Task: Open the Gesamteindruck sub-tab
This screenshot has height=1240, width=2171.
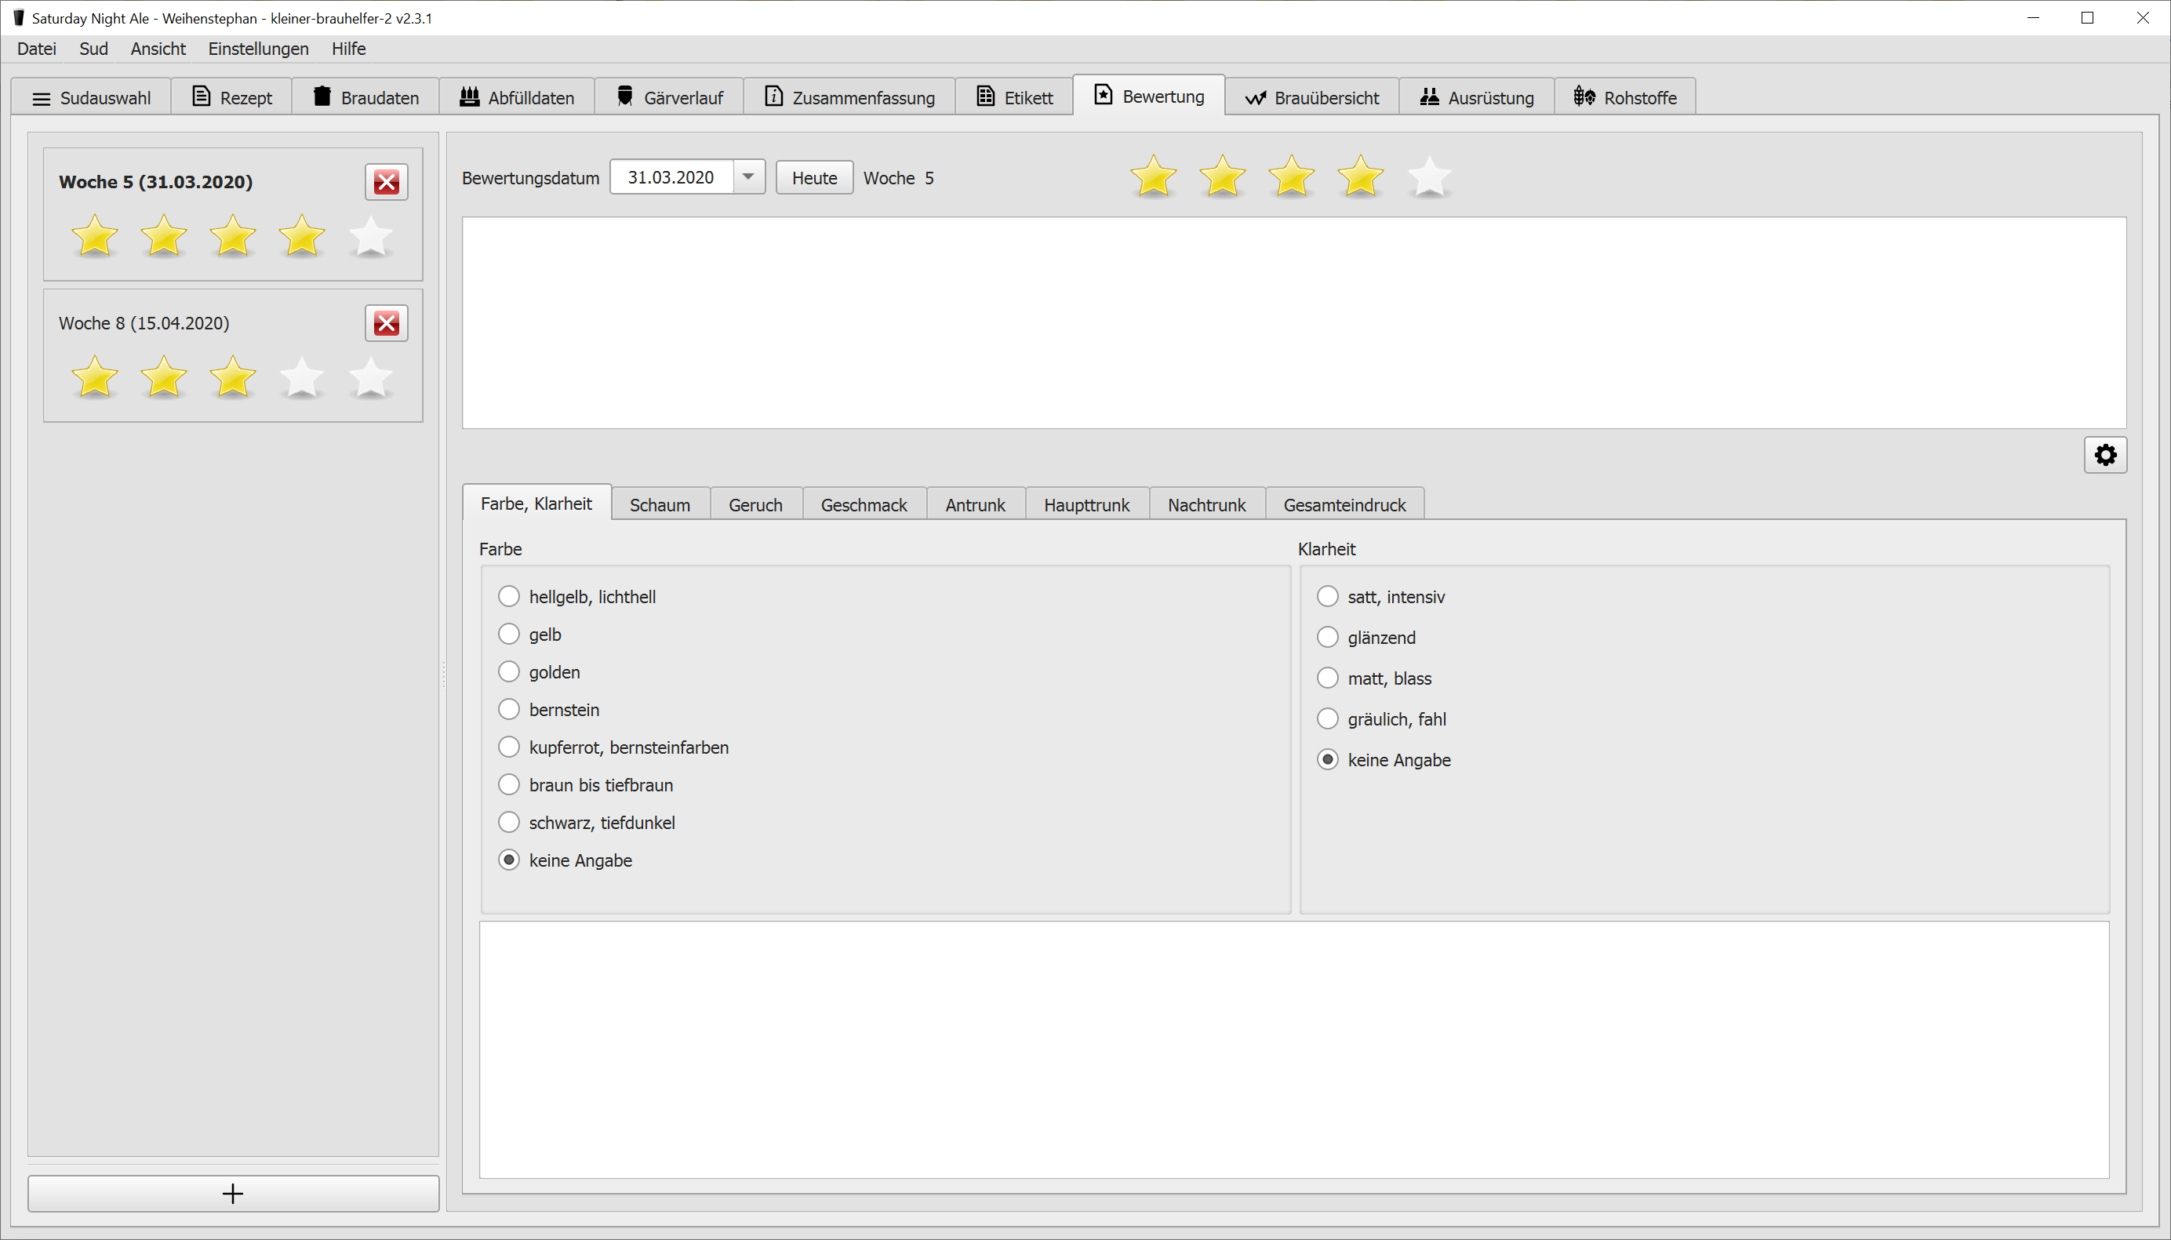Action: click(1344, 504)
